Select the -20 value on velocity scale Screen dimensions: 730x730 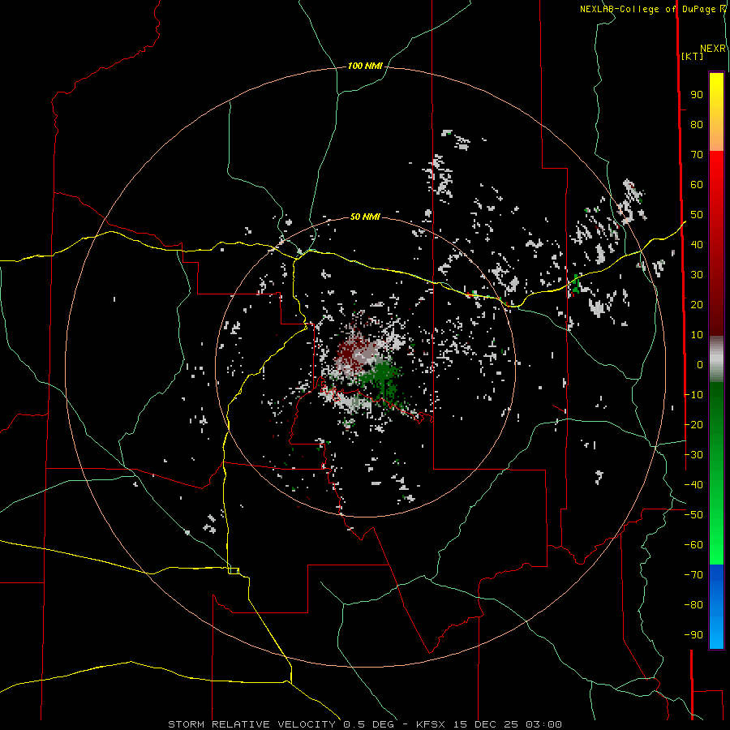(x=693, y=424)
